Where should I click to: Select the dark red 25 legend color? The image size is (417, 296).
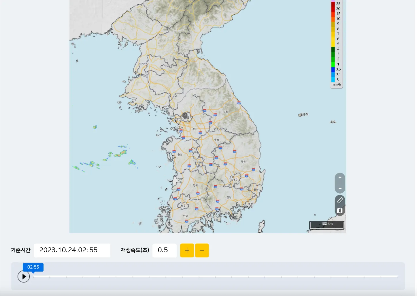(333, 4)
